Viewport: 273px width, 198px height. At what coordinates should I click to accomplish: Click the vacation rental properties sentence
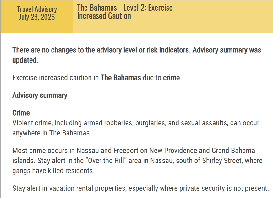tap(141, 188)
